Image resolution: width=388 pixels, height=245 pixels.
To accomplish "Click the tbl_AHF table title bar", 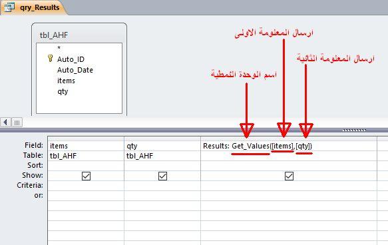I will click(x=79, y=35).
